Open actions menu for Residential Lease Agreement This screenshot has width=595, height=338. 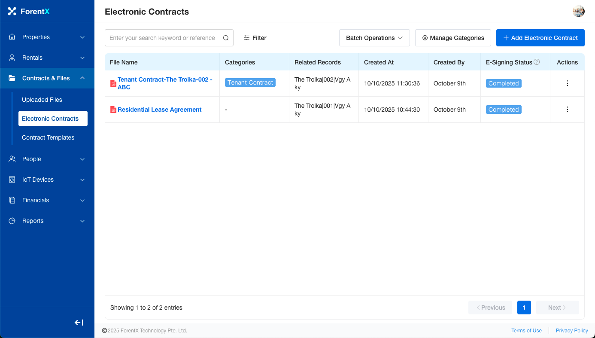(567, 110)
